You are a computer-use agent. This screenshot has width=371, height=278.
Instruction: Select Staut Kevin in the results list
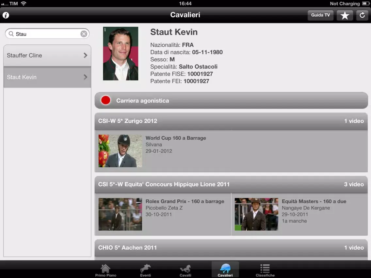47,77
